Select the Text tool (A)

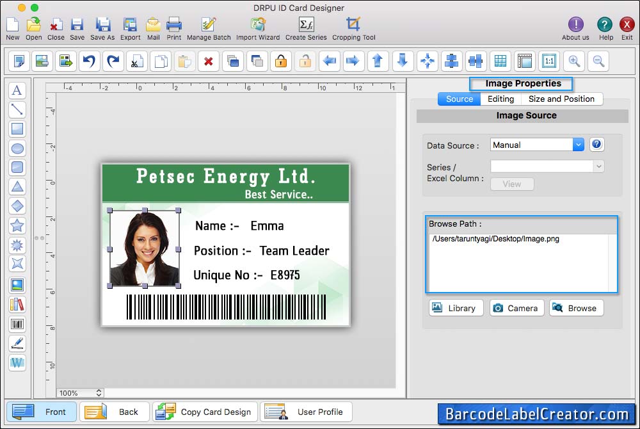point(17,90)
